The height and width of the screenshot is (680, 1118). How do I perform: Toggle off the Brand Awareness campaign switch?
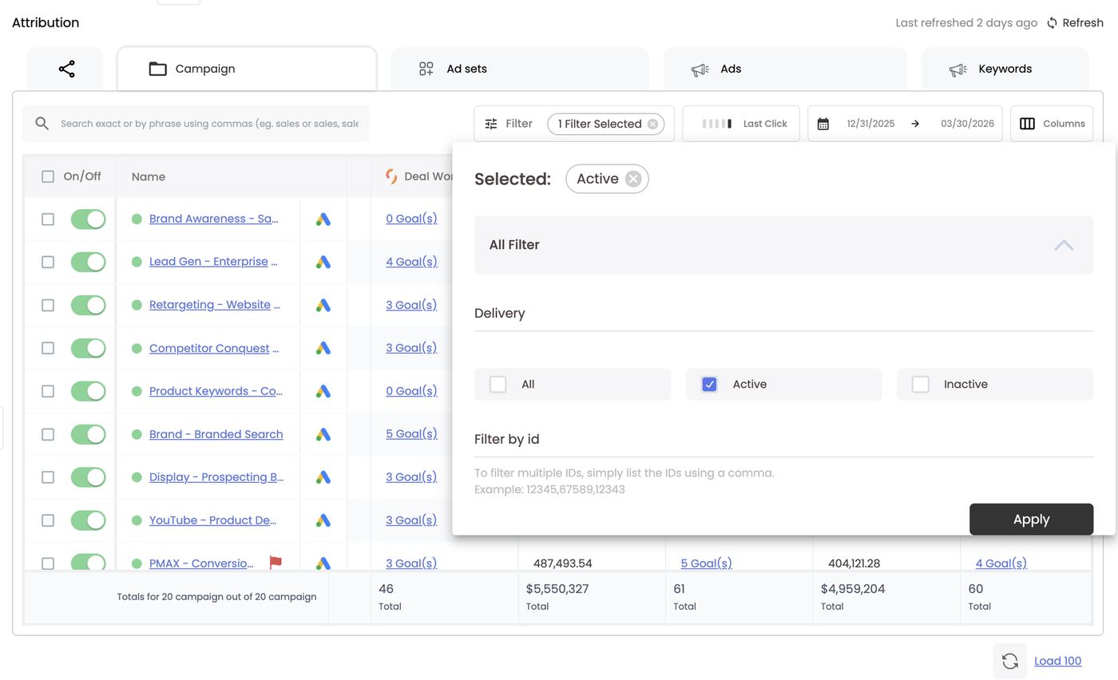pos(88,219)
